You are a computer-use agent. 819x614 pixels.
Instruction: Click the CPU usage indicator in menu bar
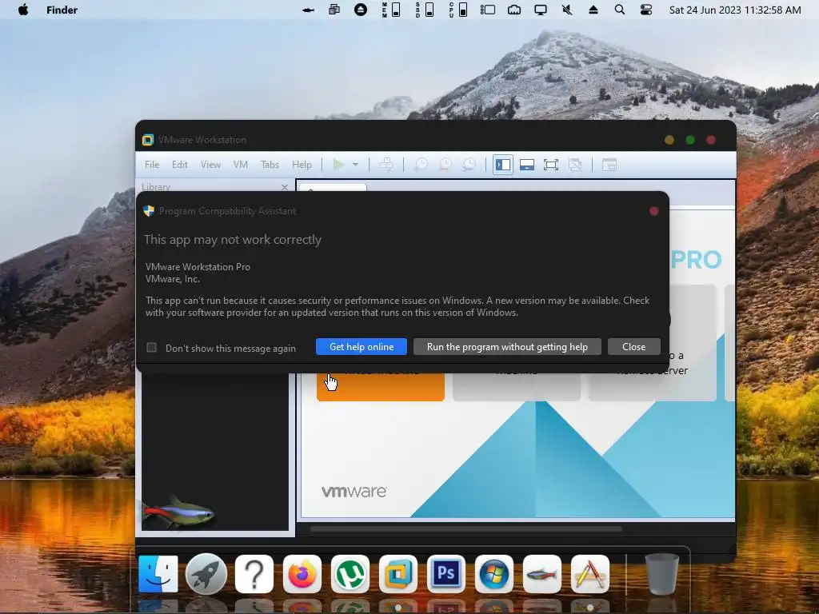click(458, 10)
